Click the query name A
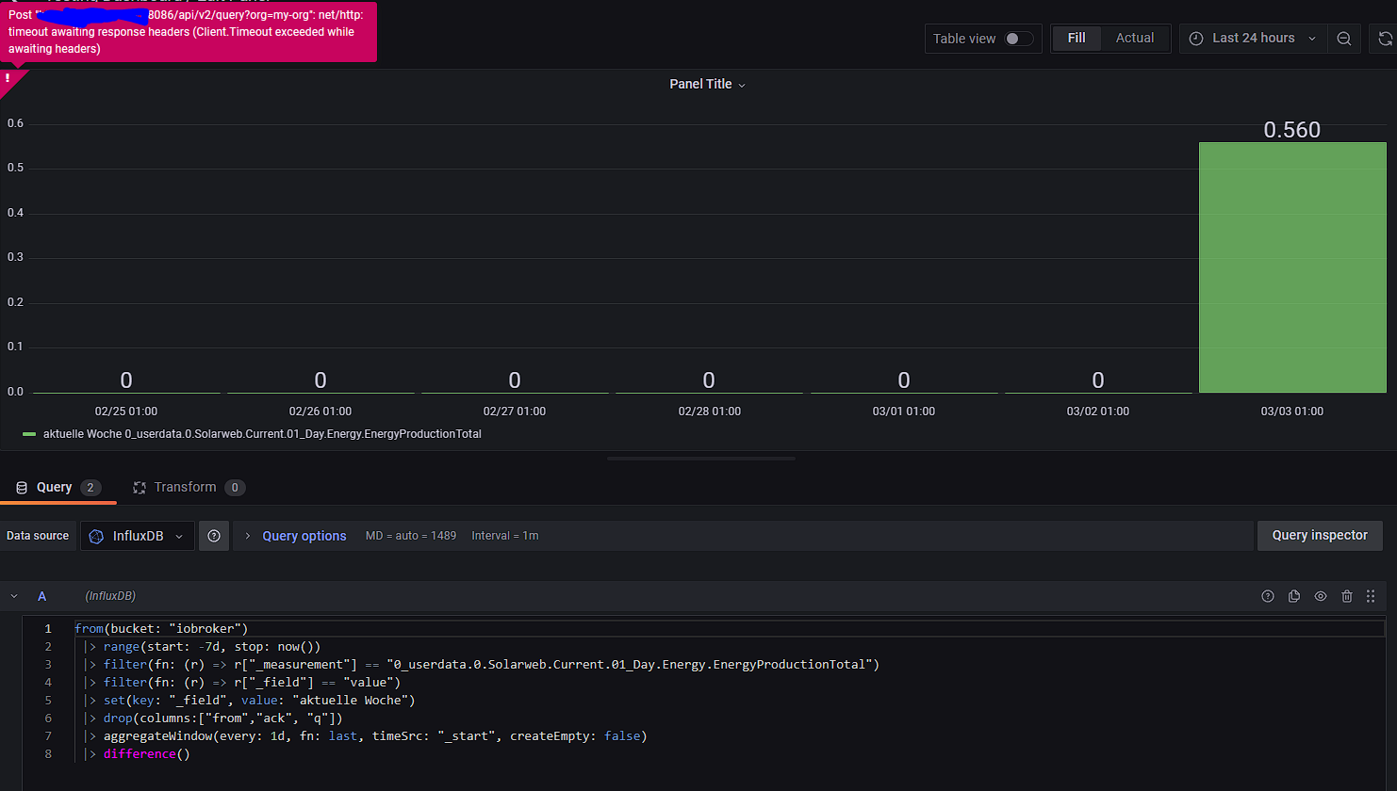This screenshot has height=791, width=1397. coord(41,596)
